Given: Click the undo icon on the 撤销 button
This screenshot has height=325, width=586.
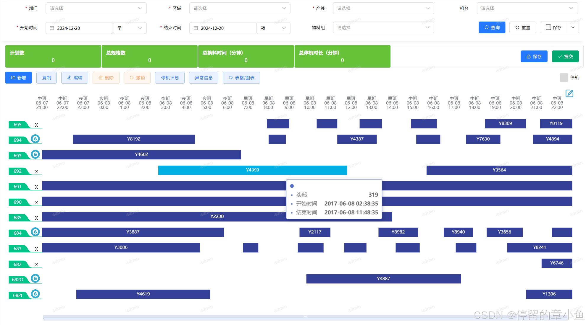Looking at the screenshot, I should tap(132, 78).
